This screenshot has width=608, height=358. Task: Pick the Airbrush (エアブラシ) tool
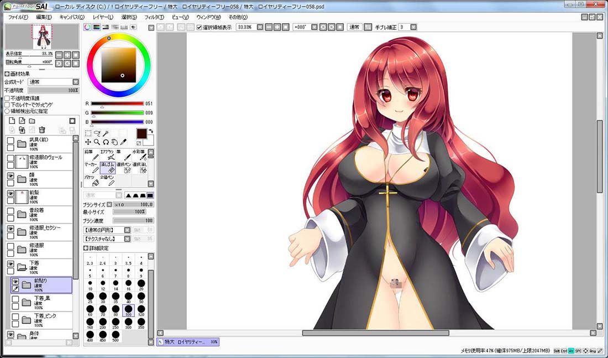pyautogui.click(x=107, y=154)
